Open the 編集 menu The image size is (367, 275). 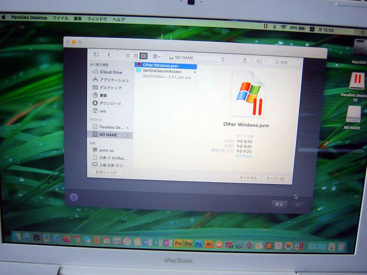coord(78,18)
